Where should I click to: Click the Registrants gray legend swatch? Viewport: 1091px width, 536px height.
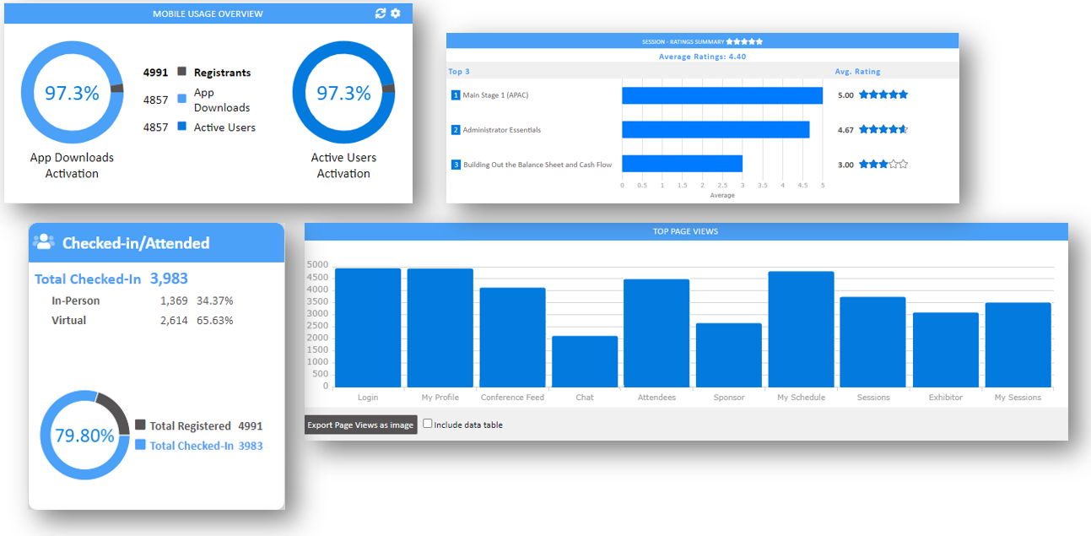[x=181, y=73]
